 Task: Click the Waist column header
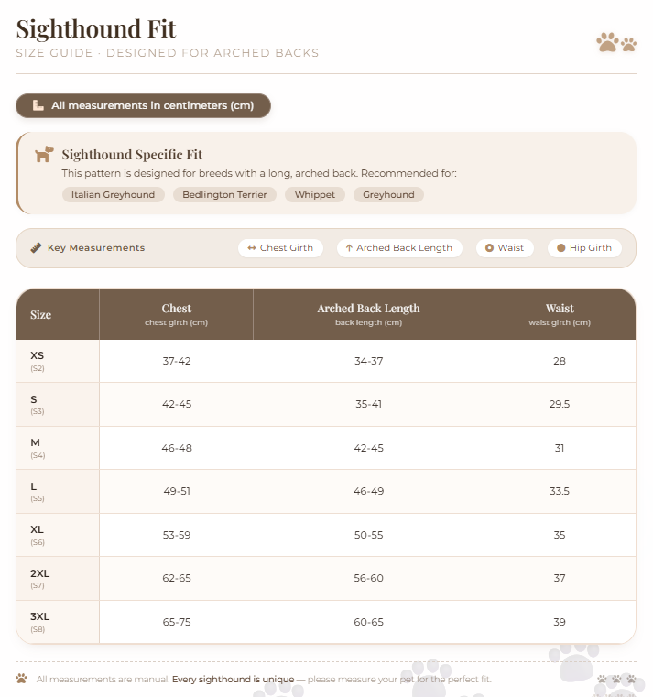(x=560, y=314)
